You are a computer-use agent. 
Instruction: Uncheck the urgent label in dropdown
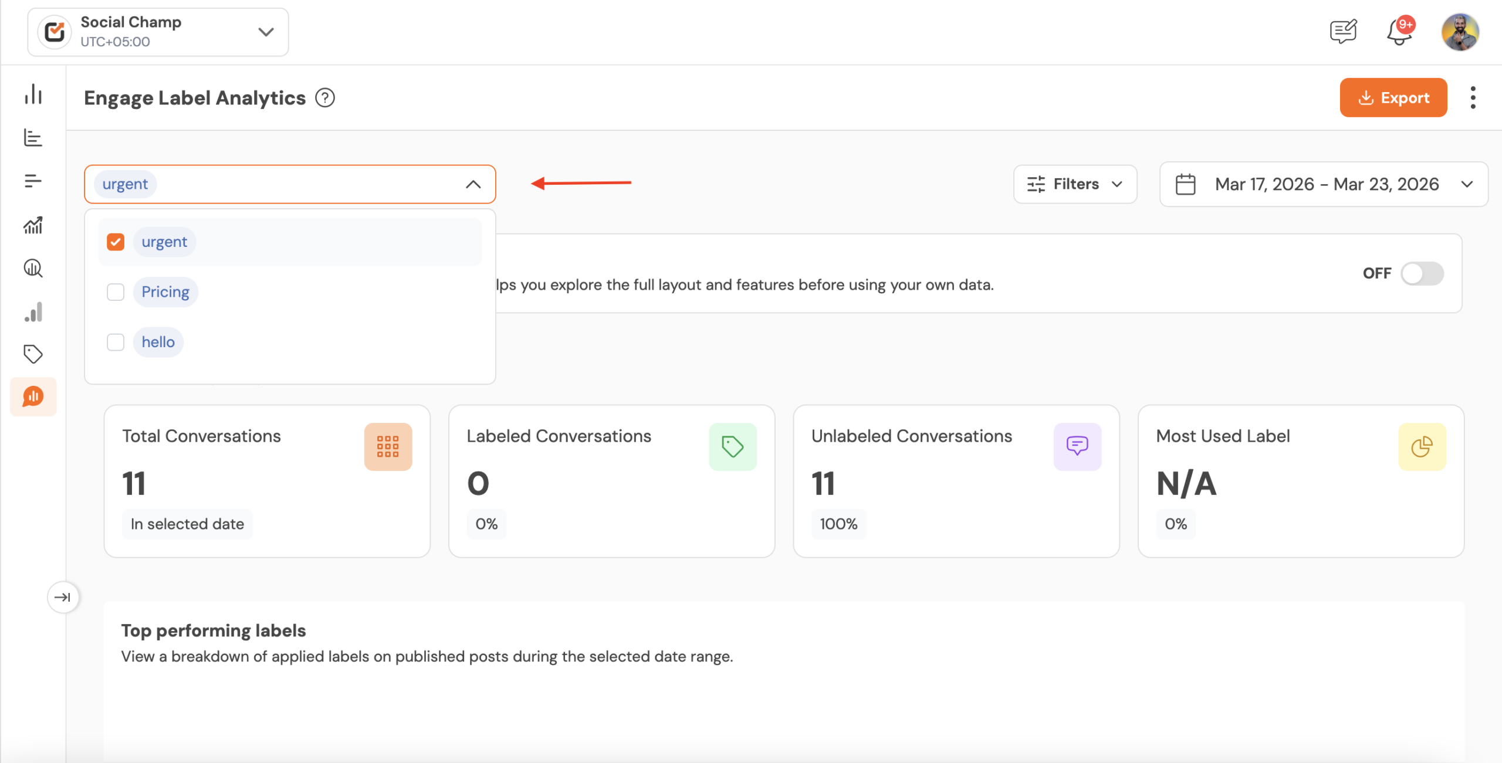pyautogui.click(x=116, y=241)
